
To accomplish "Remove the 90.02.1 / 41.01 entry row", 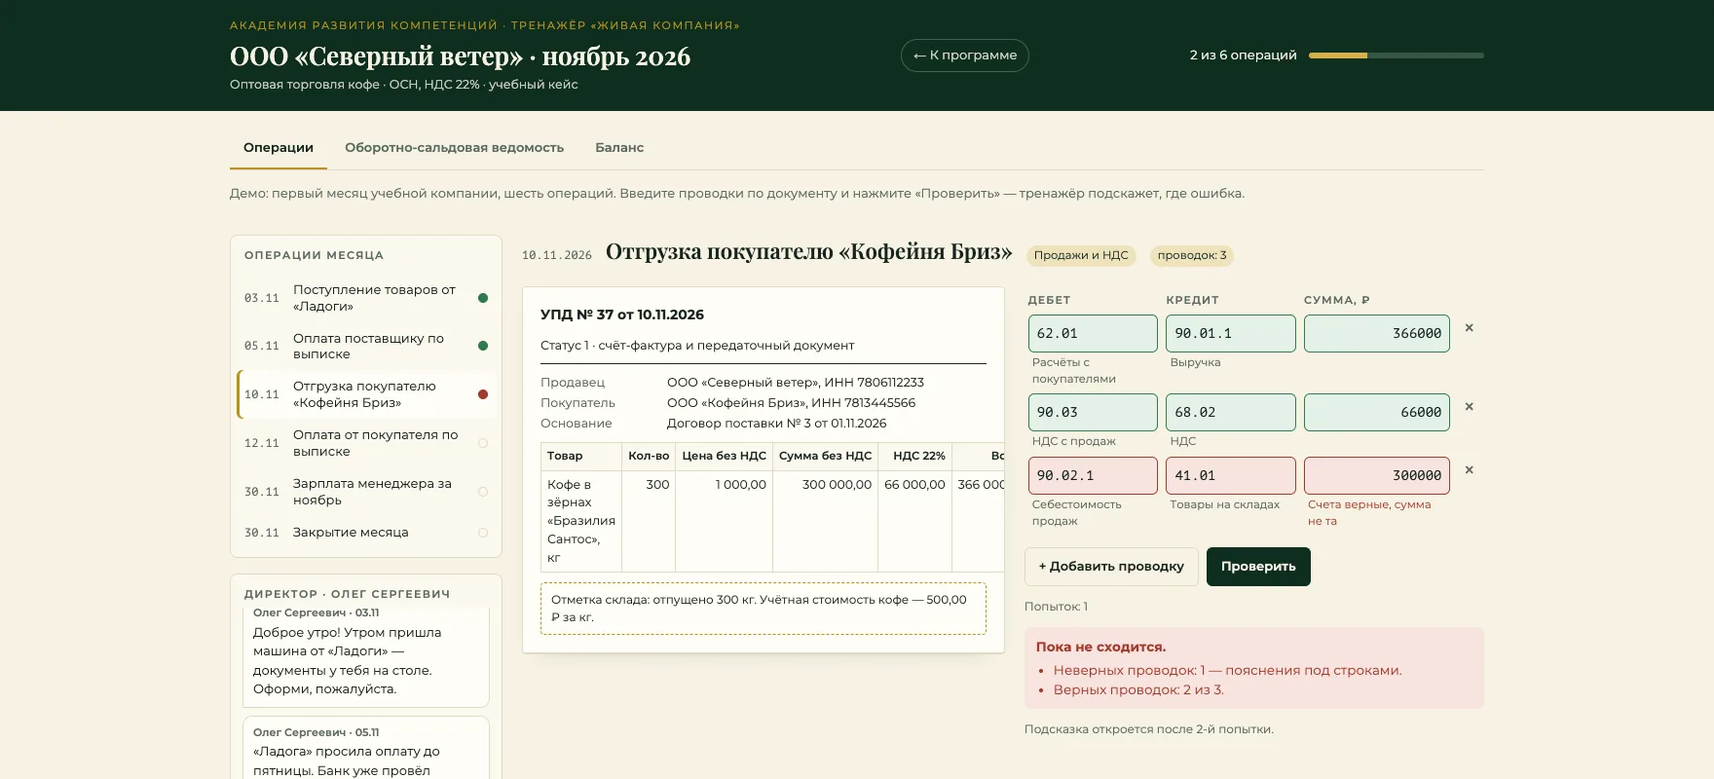I will tap(1469, 470).
